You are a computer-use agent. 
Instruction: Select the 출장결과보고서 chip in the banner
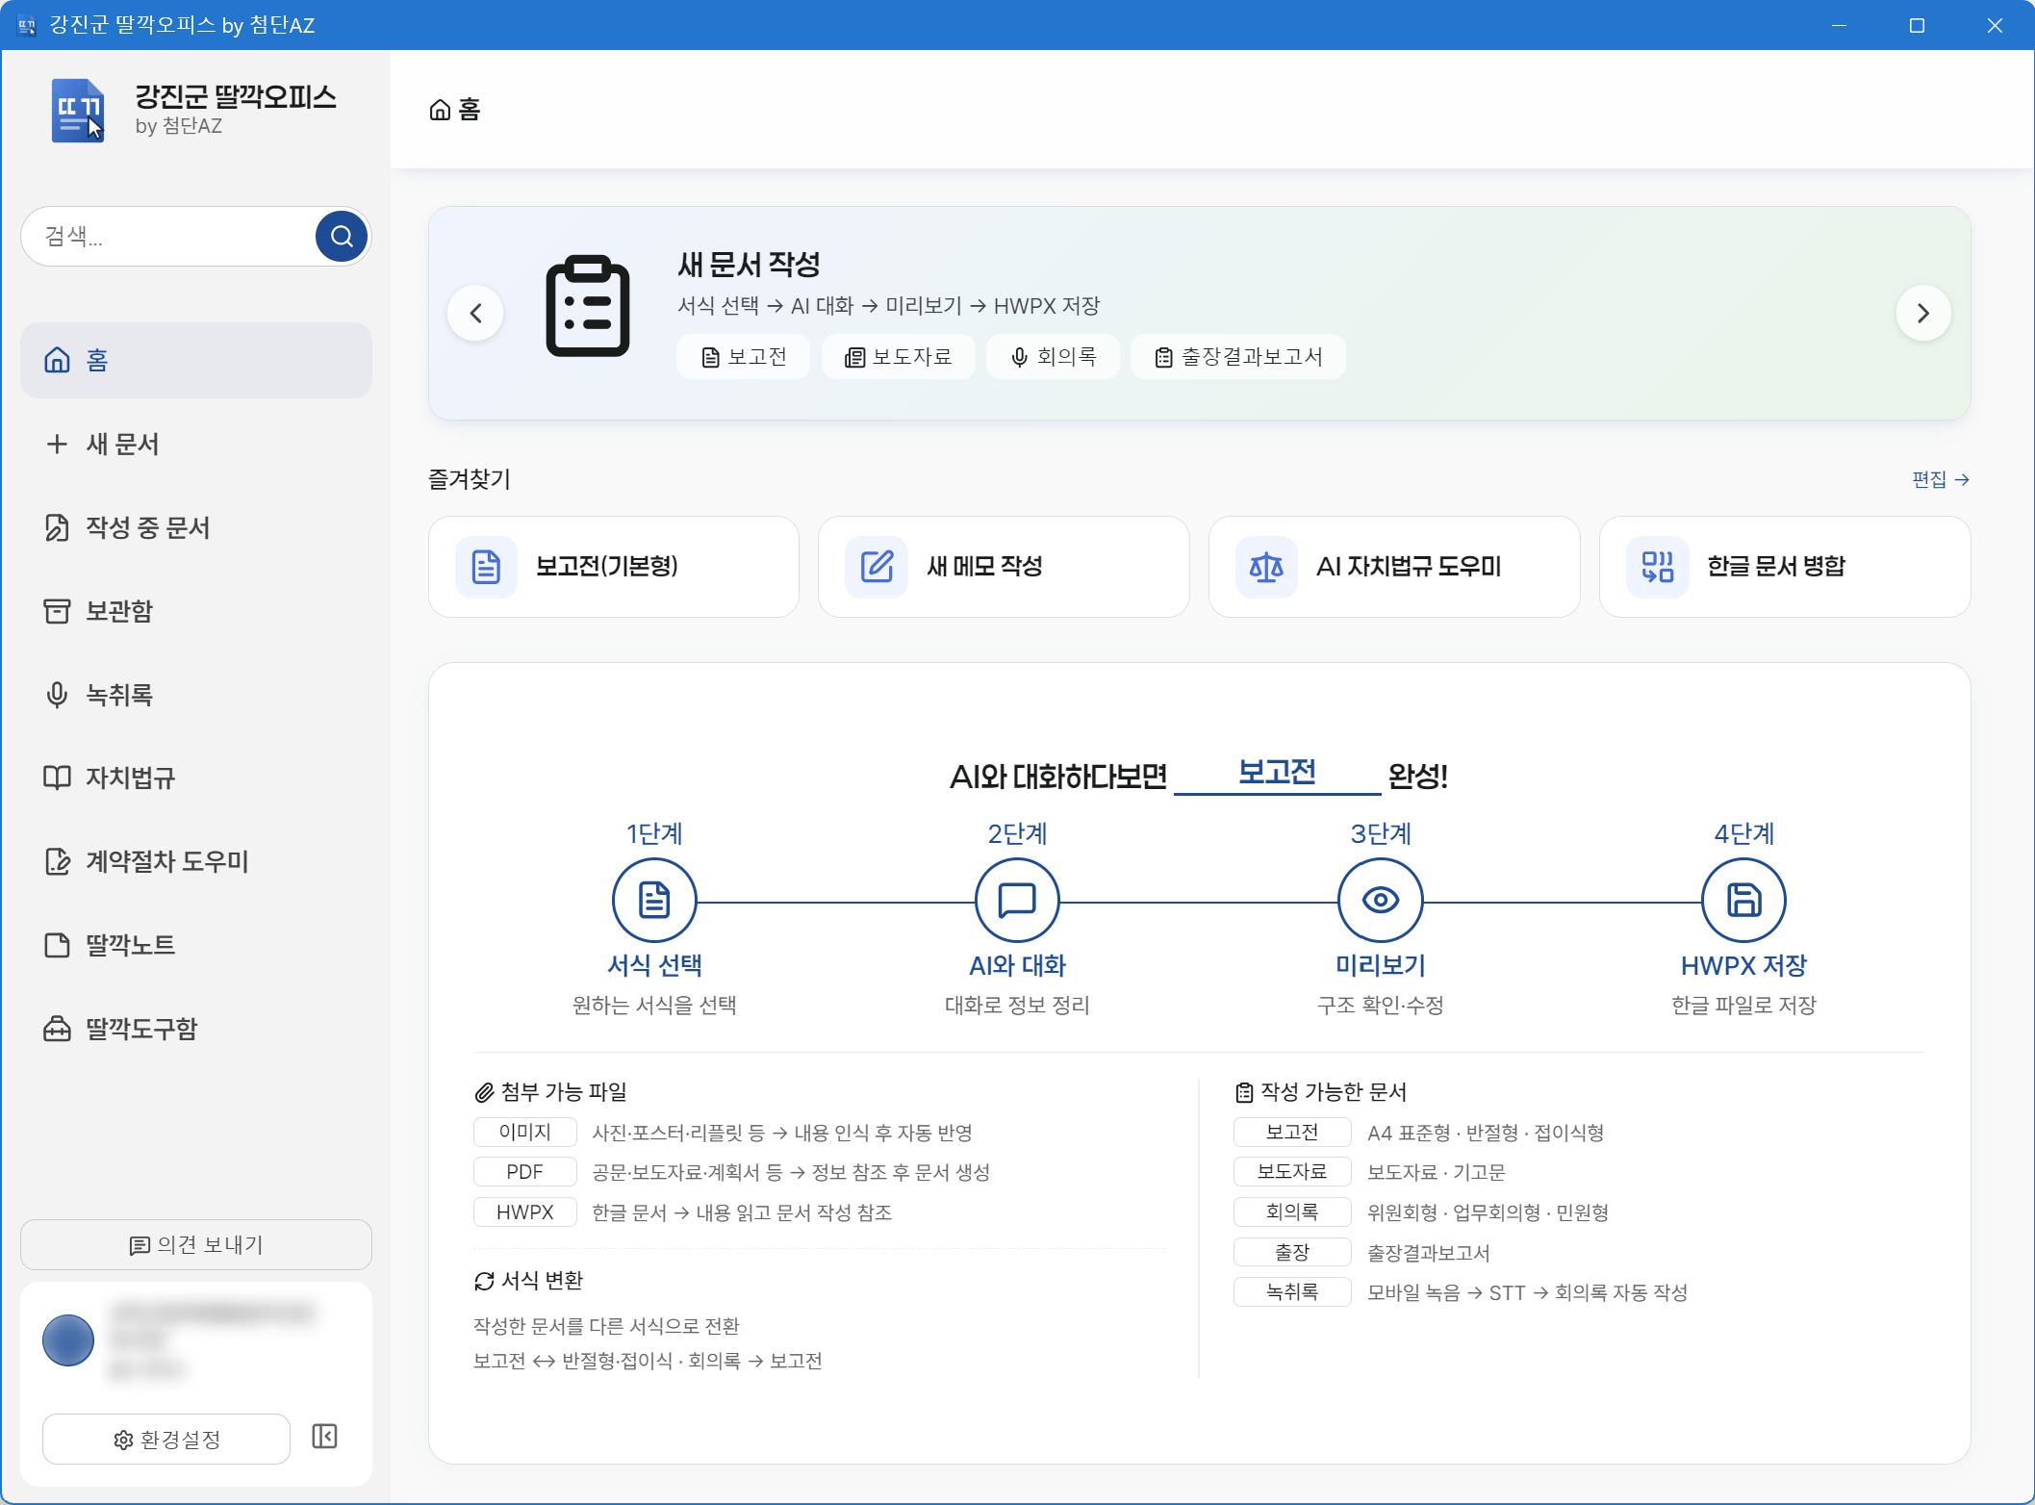[x=1238, y=357]
